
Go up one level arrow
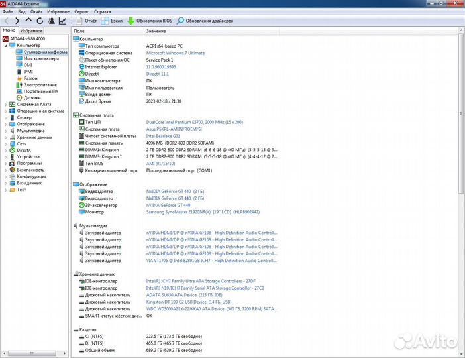click(28, 20)
